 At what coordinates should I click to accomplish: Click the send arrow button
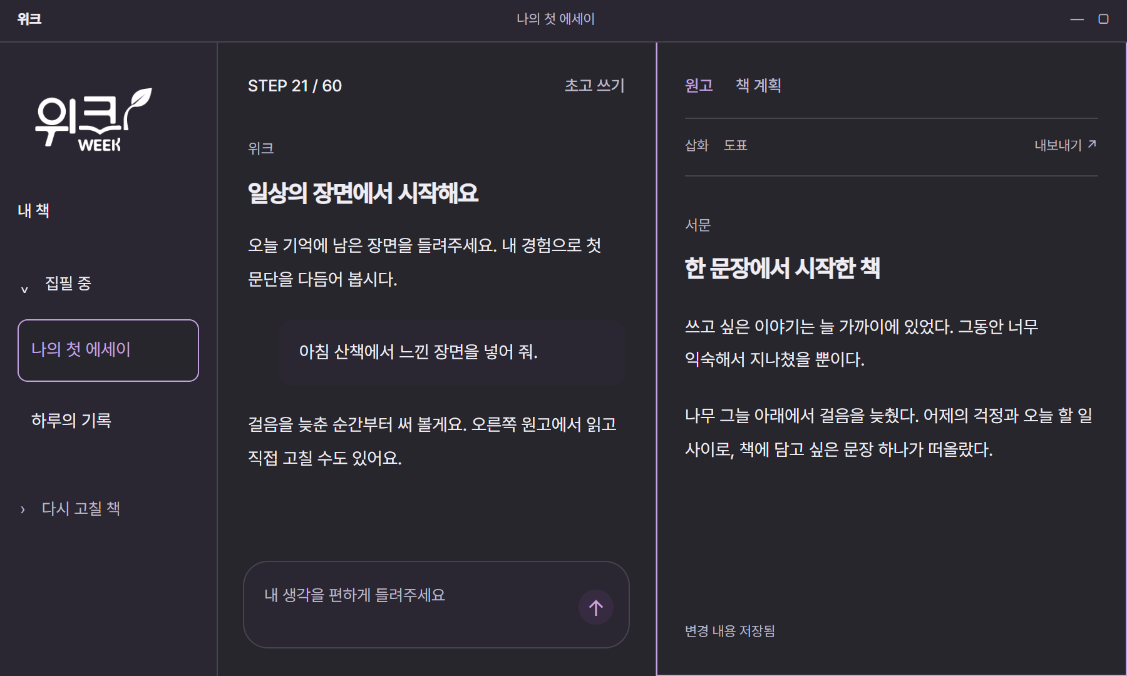[x=595, y=607]
